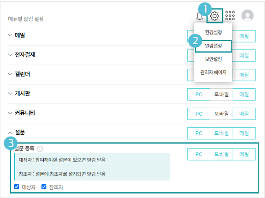Open the nine-dot apps grid

pos(230,16)
